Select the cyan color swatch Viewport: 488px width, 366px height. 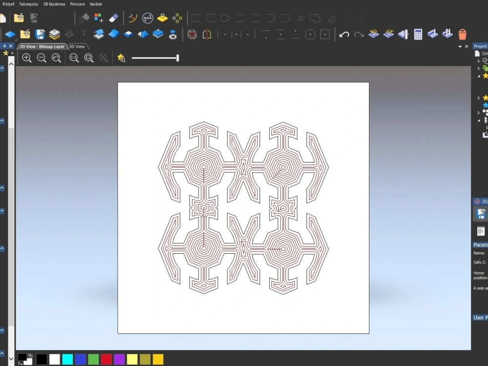click(x=67, y=359)
